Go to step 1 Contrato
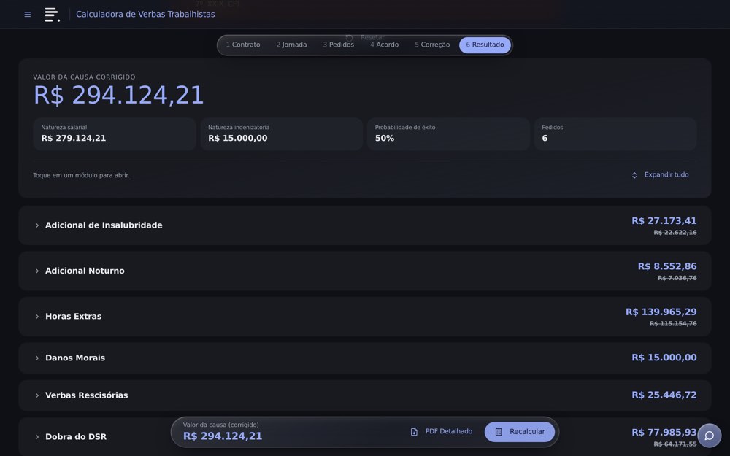Screen dimensions: 730x456 point(243,45)
